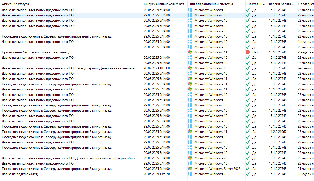The width and height of the screenshot is (314, 181).
Task: Click Microsoft Windows 7 text in the 20.02.2023 row
Action: [x=210, y=68]
